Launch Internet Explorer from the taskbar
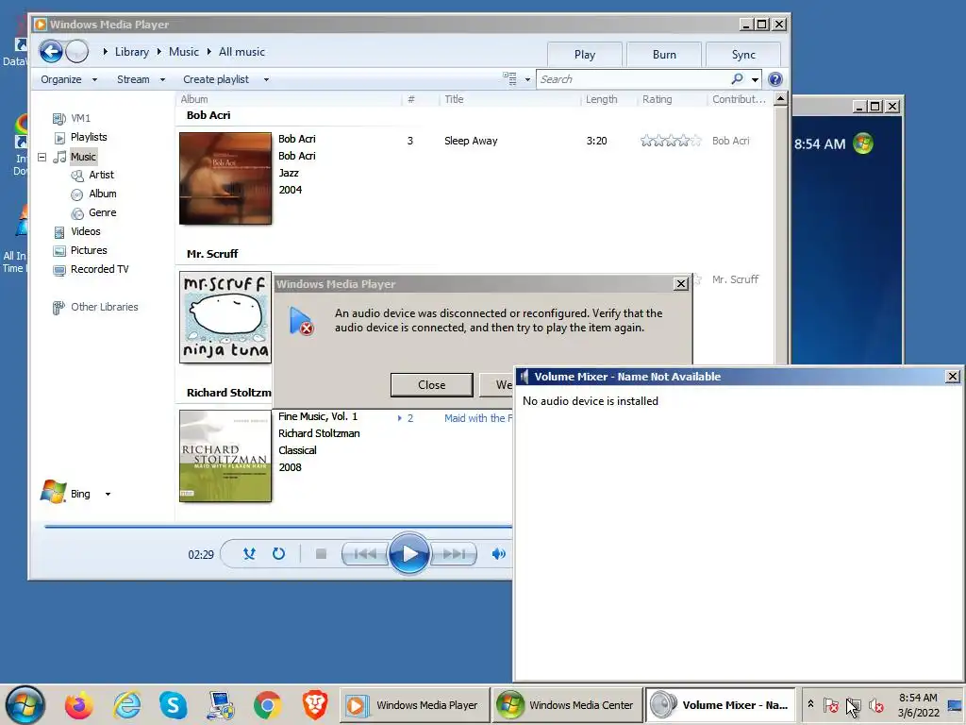The image size is (966, 725). click(x=127, y=704)
